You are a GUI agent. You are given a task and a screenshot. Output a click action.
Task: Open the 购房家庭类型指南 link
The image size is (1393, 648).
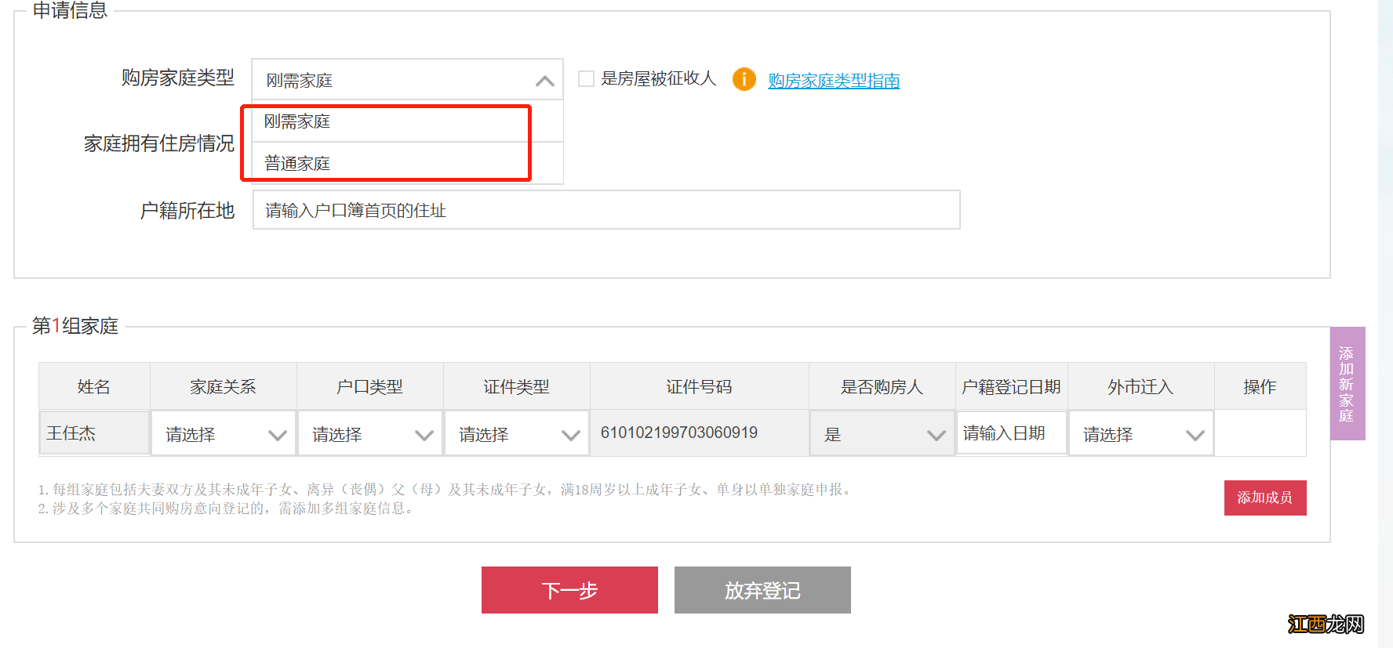point(834,80)
